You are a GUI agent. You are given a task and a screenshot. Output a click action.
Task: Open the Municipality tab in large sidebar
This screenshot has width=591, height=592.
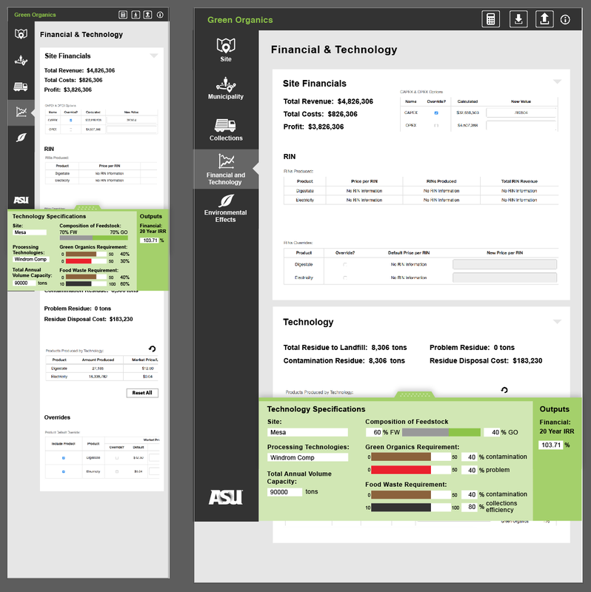pos(226,88)
